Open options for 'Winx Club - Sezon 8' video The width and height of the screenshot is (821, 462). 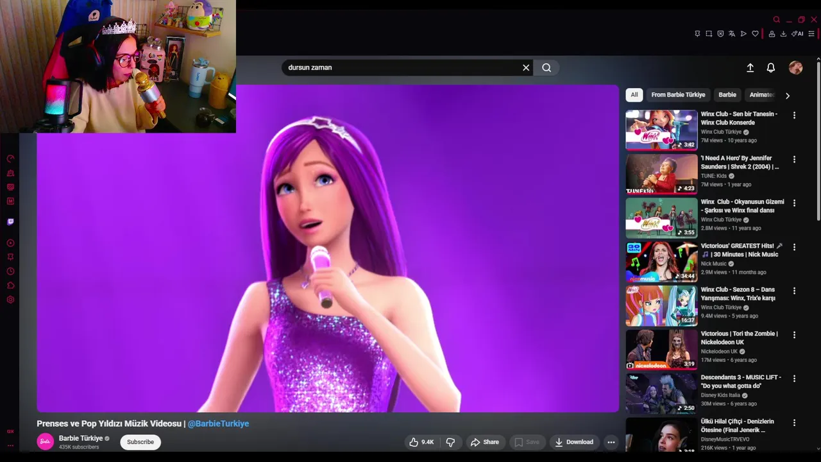[x=794, y=291]
